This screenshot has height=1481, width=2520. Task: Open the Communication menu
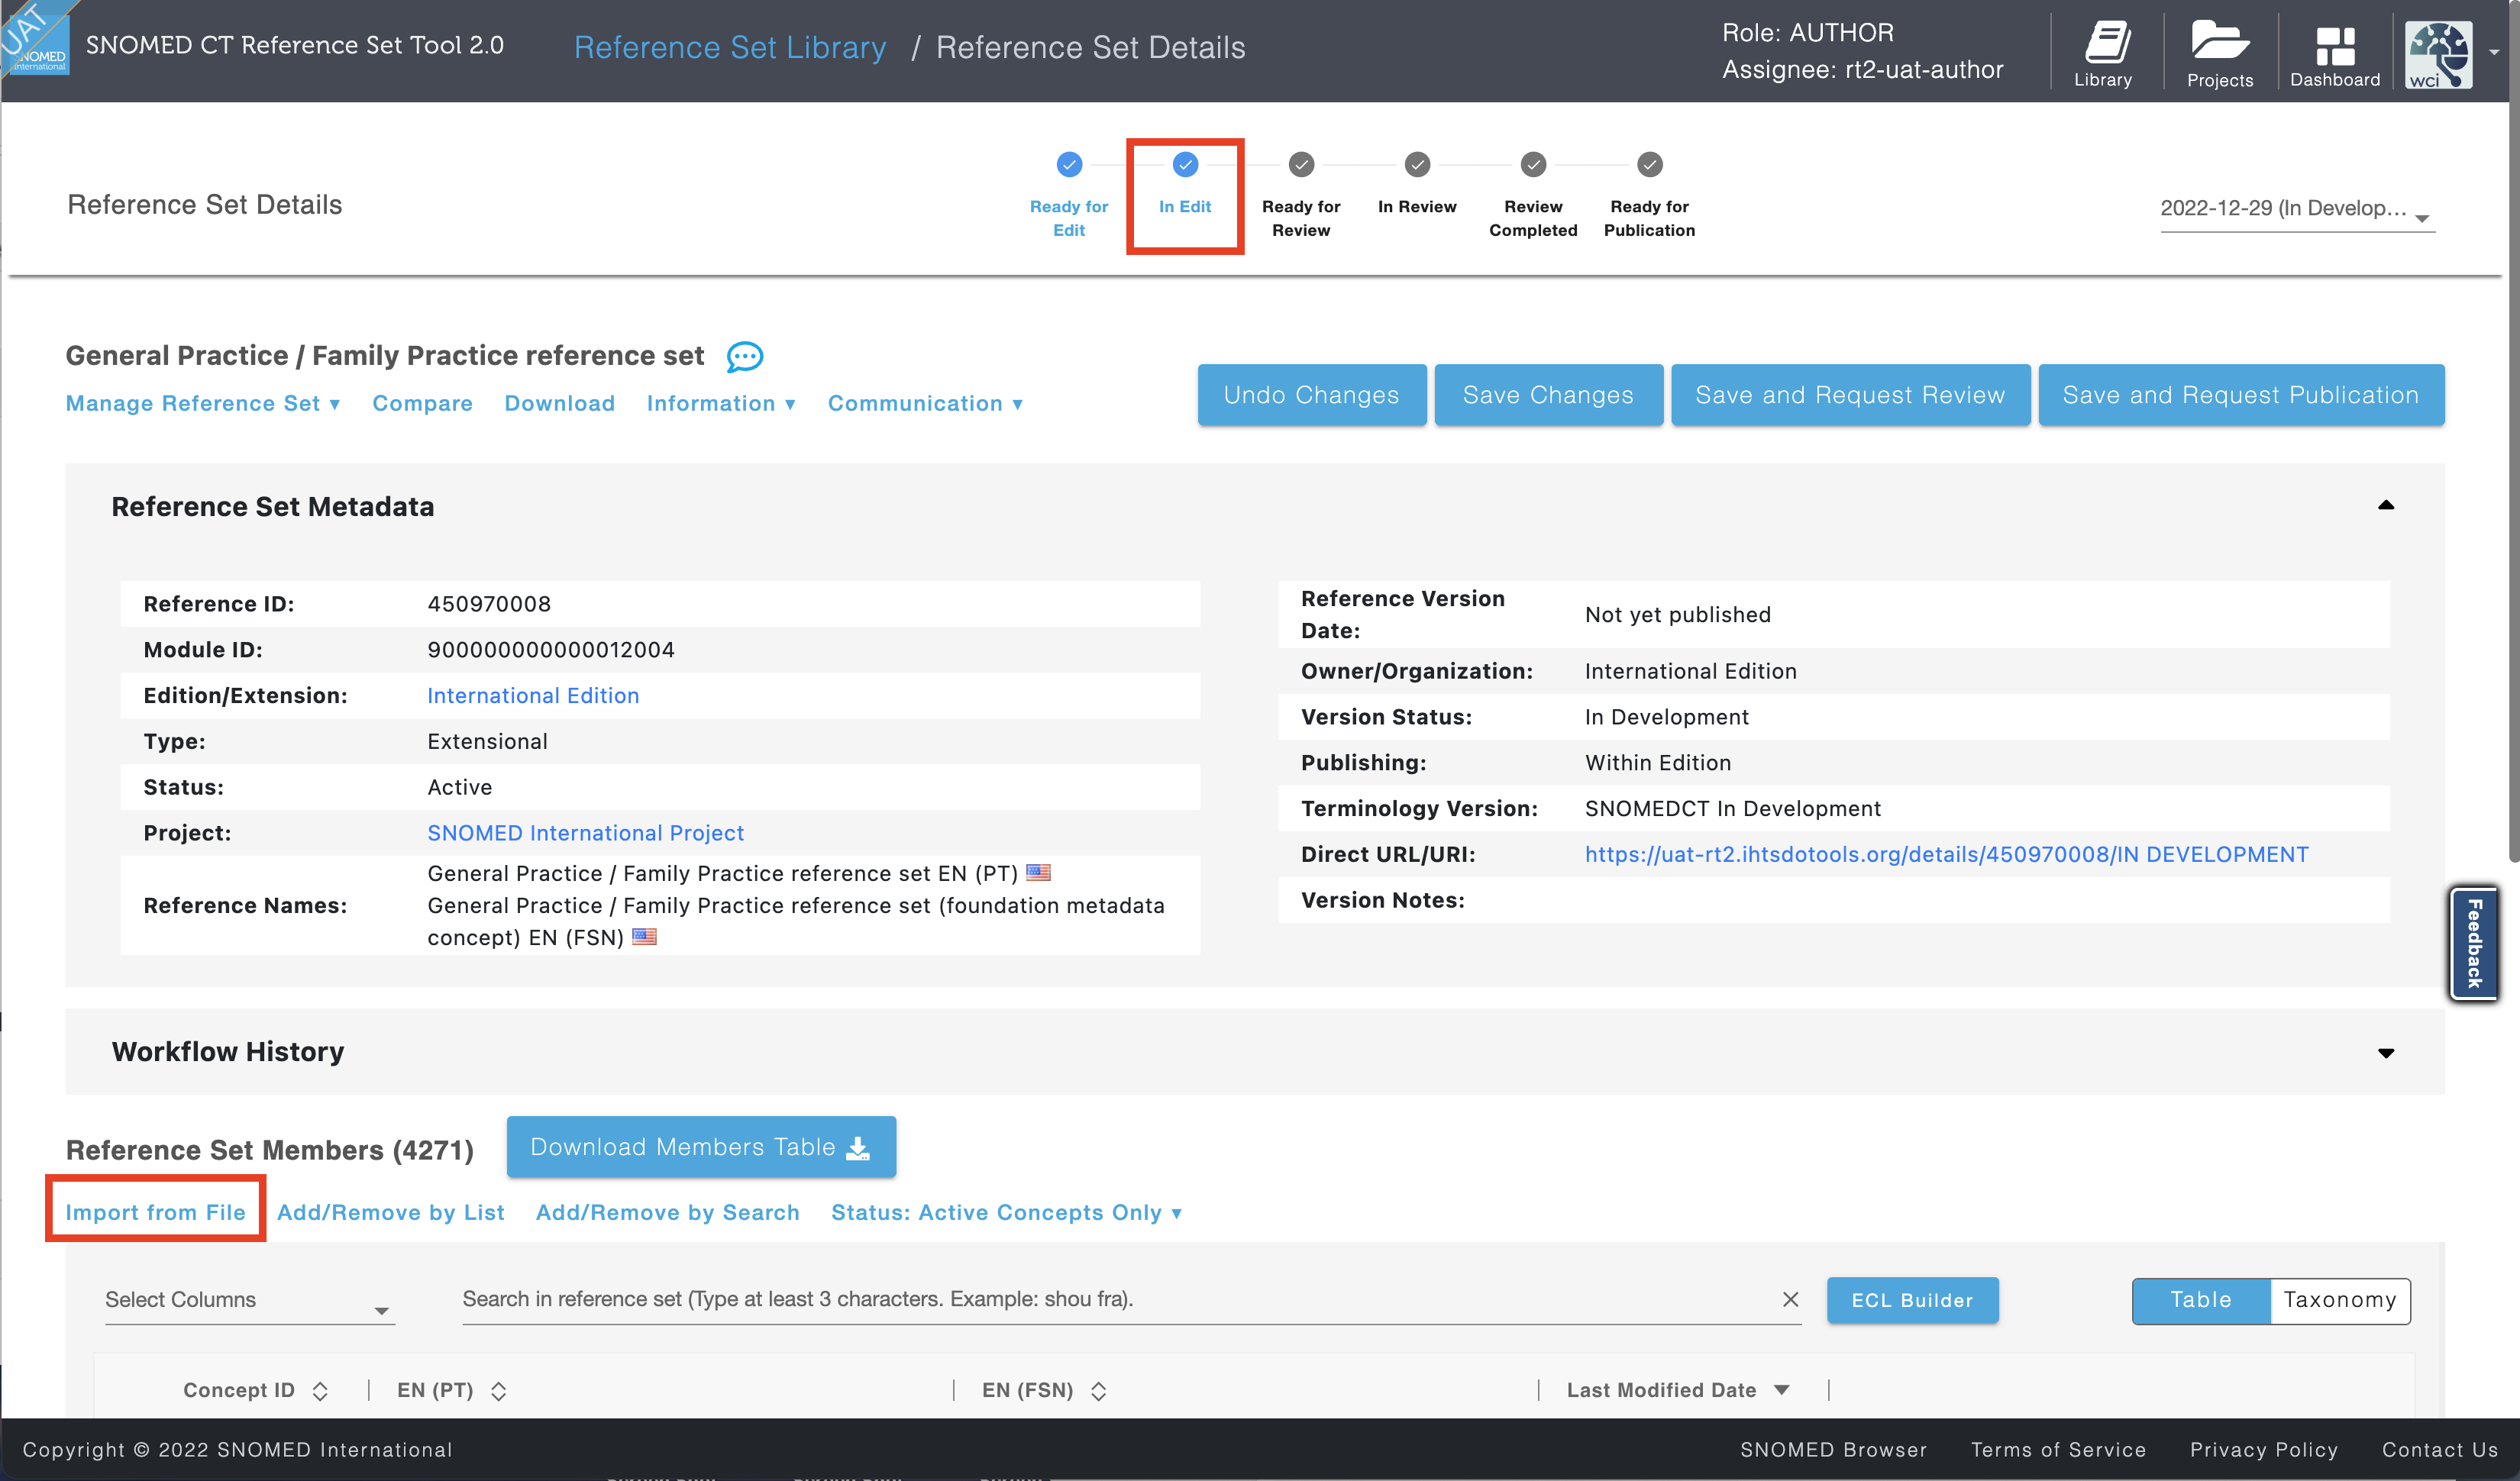(x=925, y=403)
